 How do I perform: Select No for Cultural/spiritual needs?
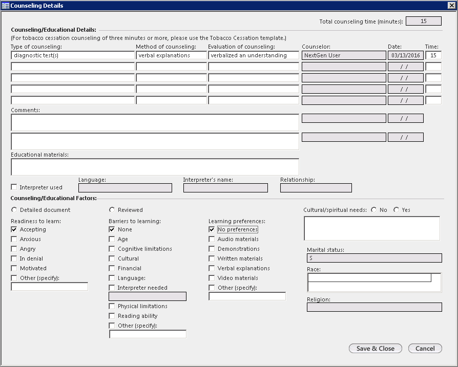pyautogui.click(x=373, y=210)
